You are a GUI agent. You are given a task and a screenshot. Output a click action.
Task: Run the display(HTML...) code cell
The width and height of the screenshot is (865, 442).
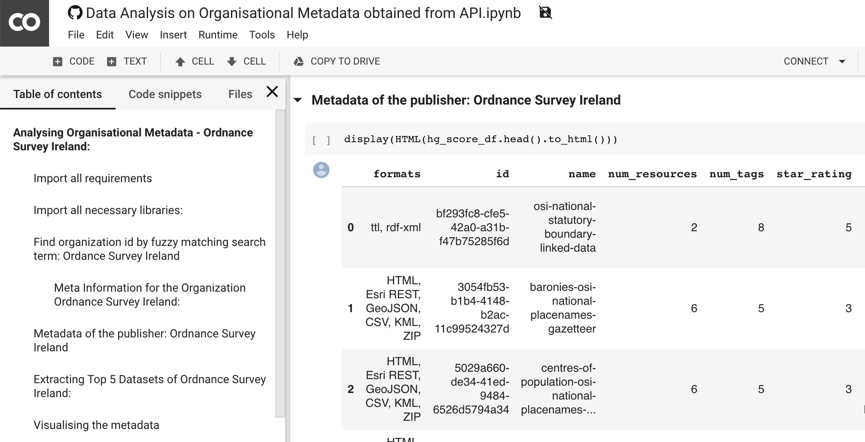(x=321, y=140)
